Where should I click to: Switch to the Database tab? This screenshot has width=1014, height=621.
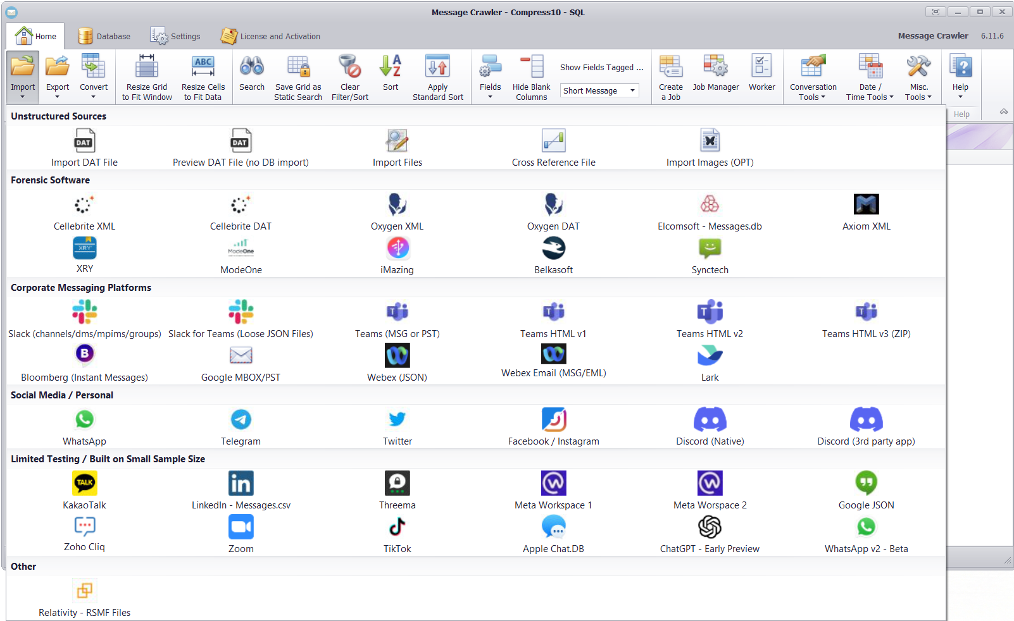(104, 36)
